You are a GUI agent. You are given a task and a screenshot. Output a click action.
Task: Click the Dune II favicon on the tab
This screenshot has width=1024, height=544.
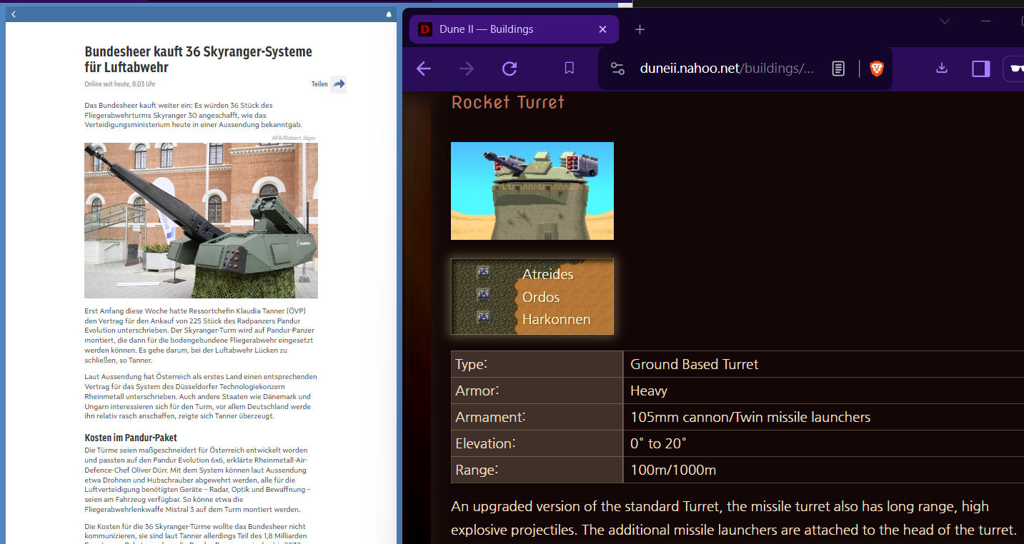pos(425,29)
